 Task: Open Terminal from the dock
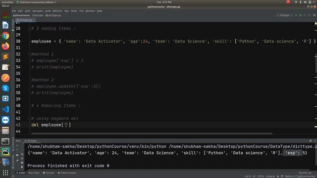point(5,141)
